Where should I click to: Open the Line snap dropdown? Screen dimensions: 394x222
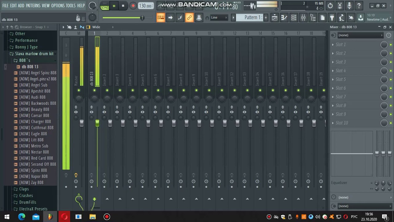219,18
